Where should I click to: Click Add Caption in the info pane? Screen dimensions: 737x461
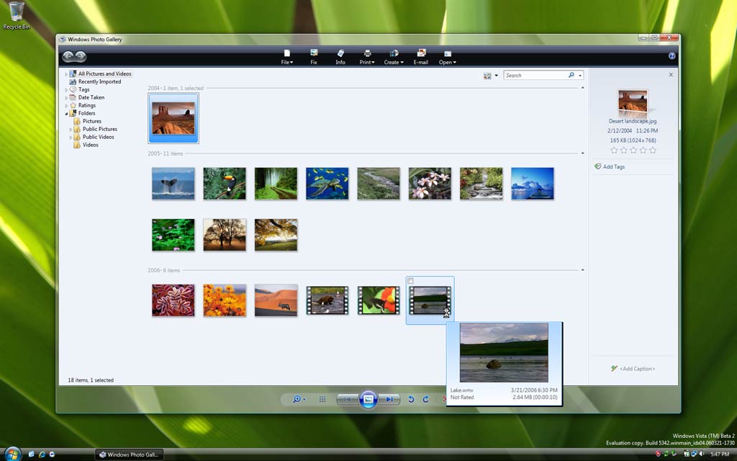637,369
